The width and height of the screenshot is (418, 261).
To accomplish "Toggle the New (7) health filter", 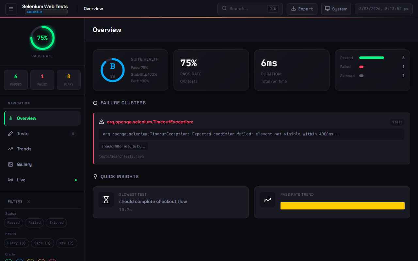I will click(67, 243).
